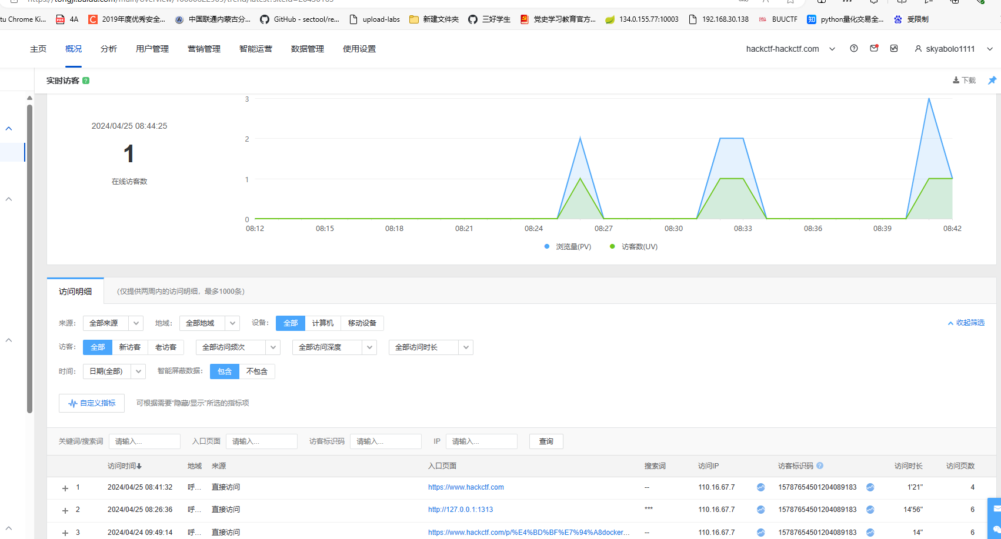The width and height of the screenshot is (1001, 539).
Task: Click the user avatar icon next to skyabolo1111
Action: click(x=918, y=49)
